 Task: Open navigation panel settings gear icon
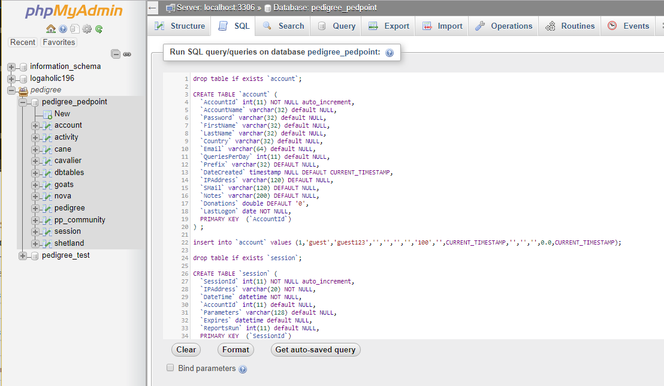(x=87, y=29)
